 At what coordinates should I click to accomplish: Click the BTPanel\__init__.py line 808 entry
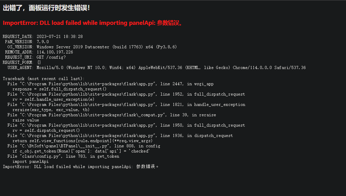pyautogui.click(x=83, y=146)
